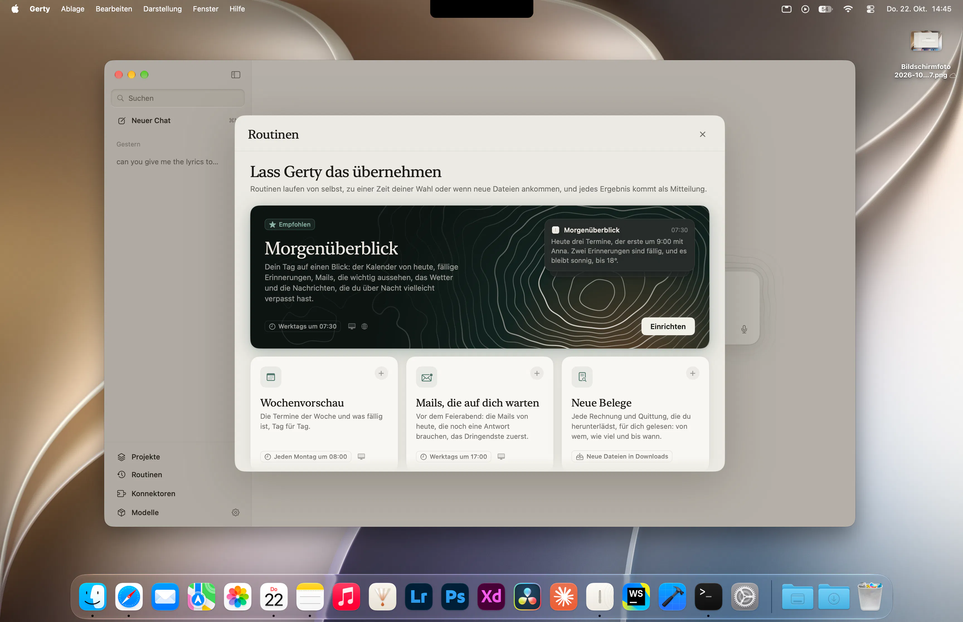Start a Neuer Chat

point(177,120)
